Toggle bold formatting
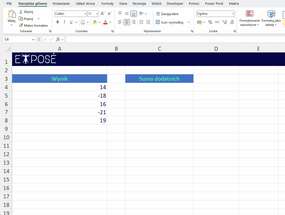285x215 pixels. pos(58,22)
